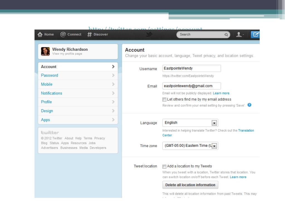Click the chevron on the Account row
This screenshot has width=285, height=214.
click(113, 67)
